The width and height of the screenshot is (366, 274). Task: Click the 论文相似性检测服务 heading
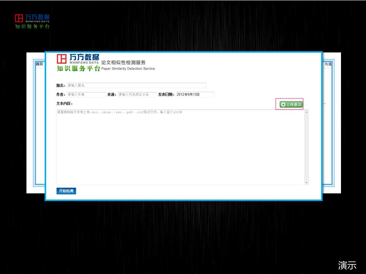[123, 62]
